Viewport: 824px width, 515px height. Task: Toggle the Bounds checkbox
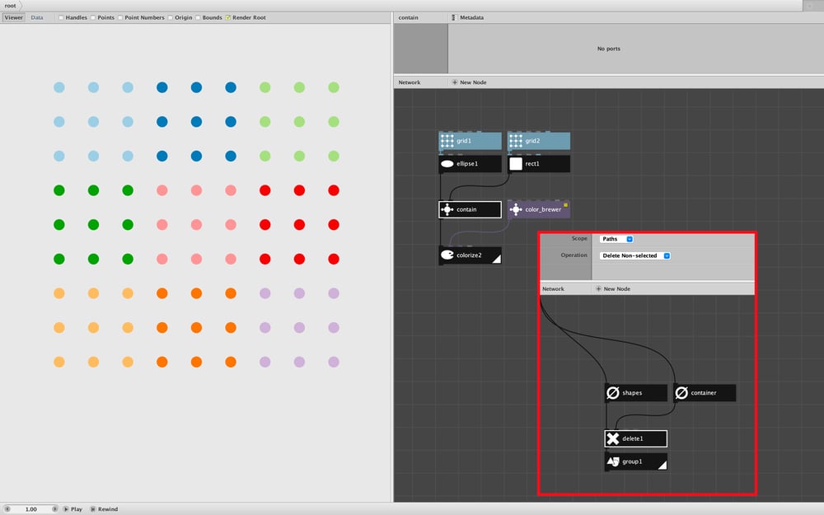coord(198,17)
